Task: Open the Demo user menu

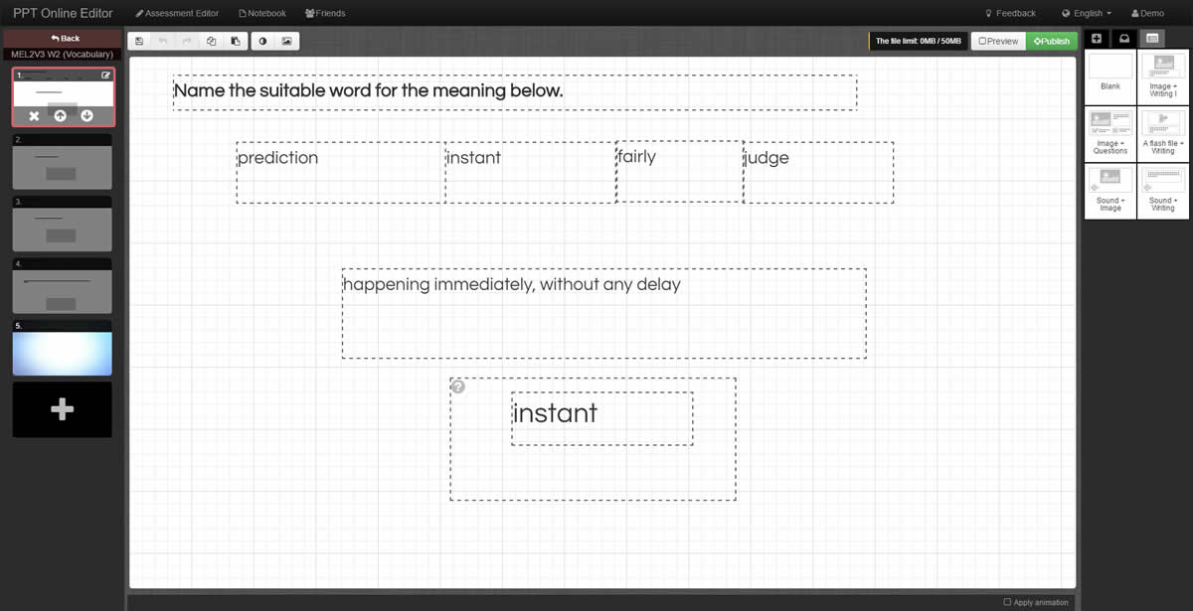Action: (1147, 13)
